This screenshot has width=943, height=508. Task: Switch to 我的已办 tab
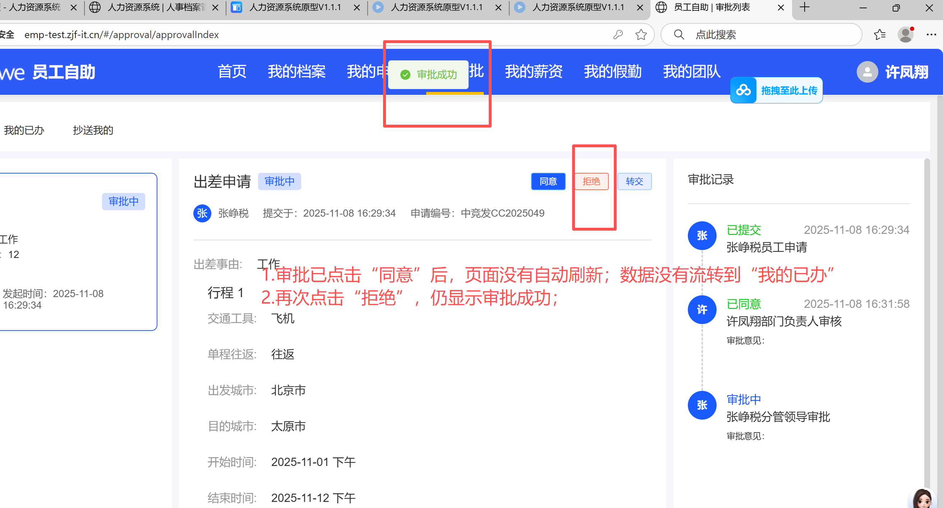[x=24, y=130]
